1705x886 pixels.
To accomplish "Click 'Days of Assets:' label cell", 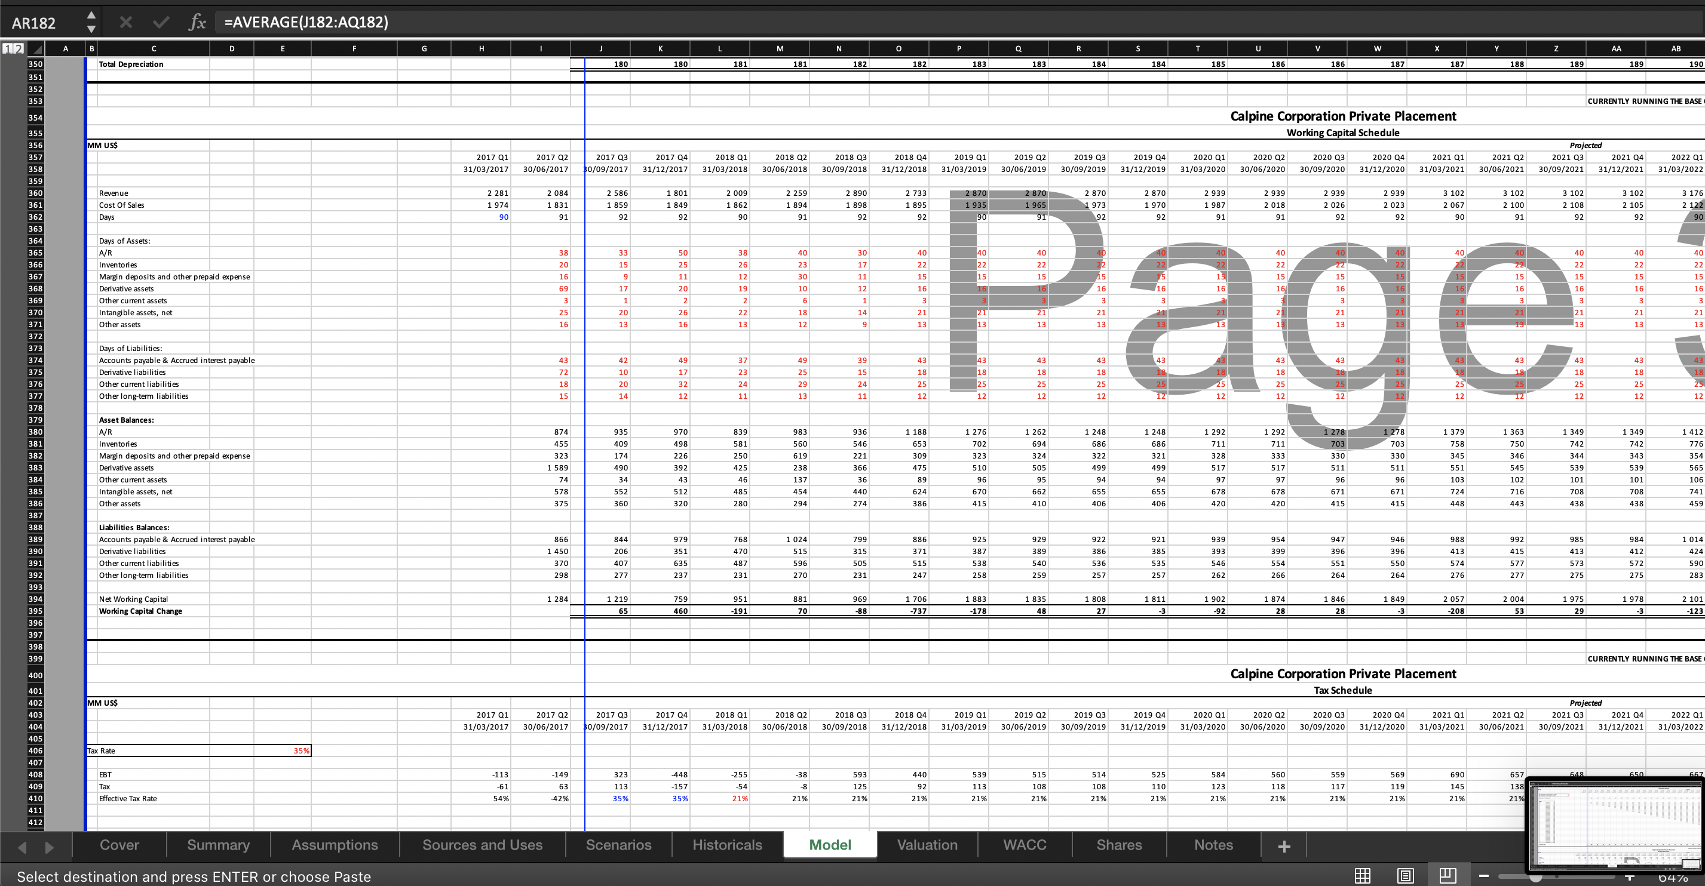I will 124,241.
